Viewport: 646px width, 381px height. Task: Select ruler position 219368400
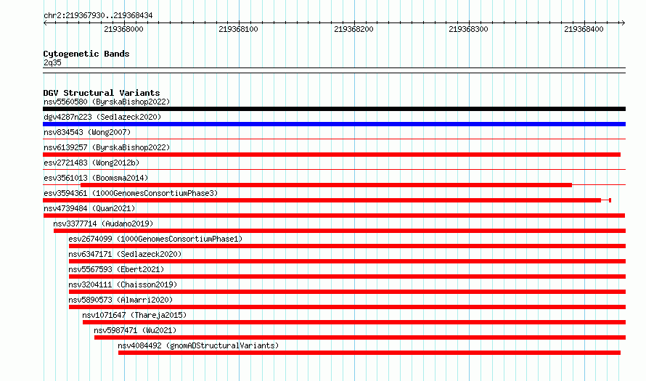(x=584, y=29)
